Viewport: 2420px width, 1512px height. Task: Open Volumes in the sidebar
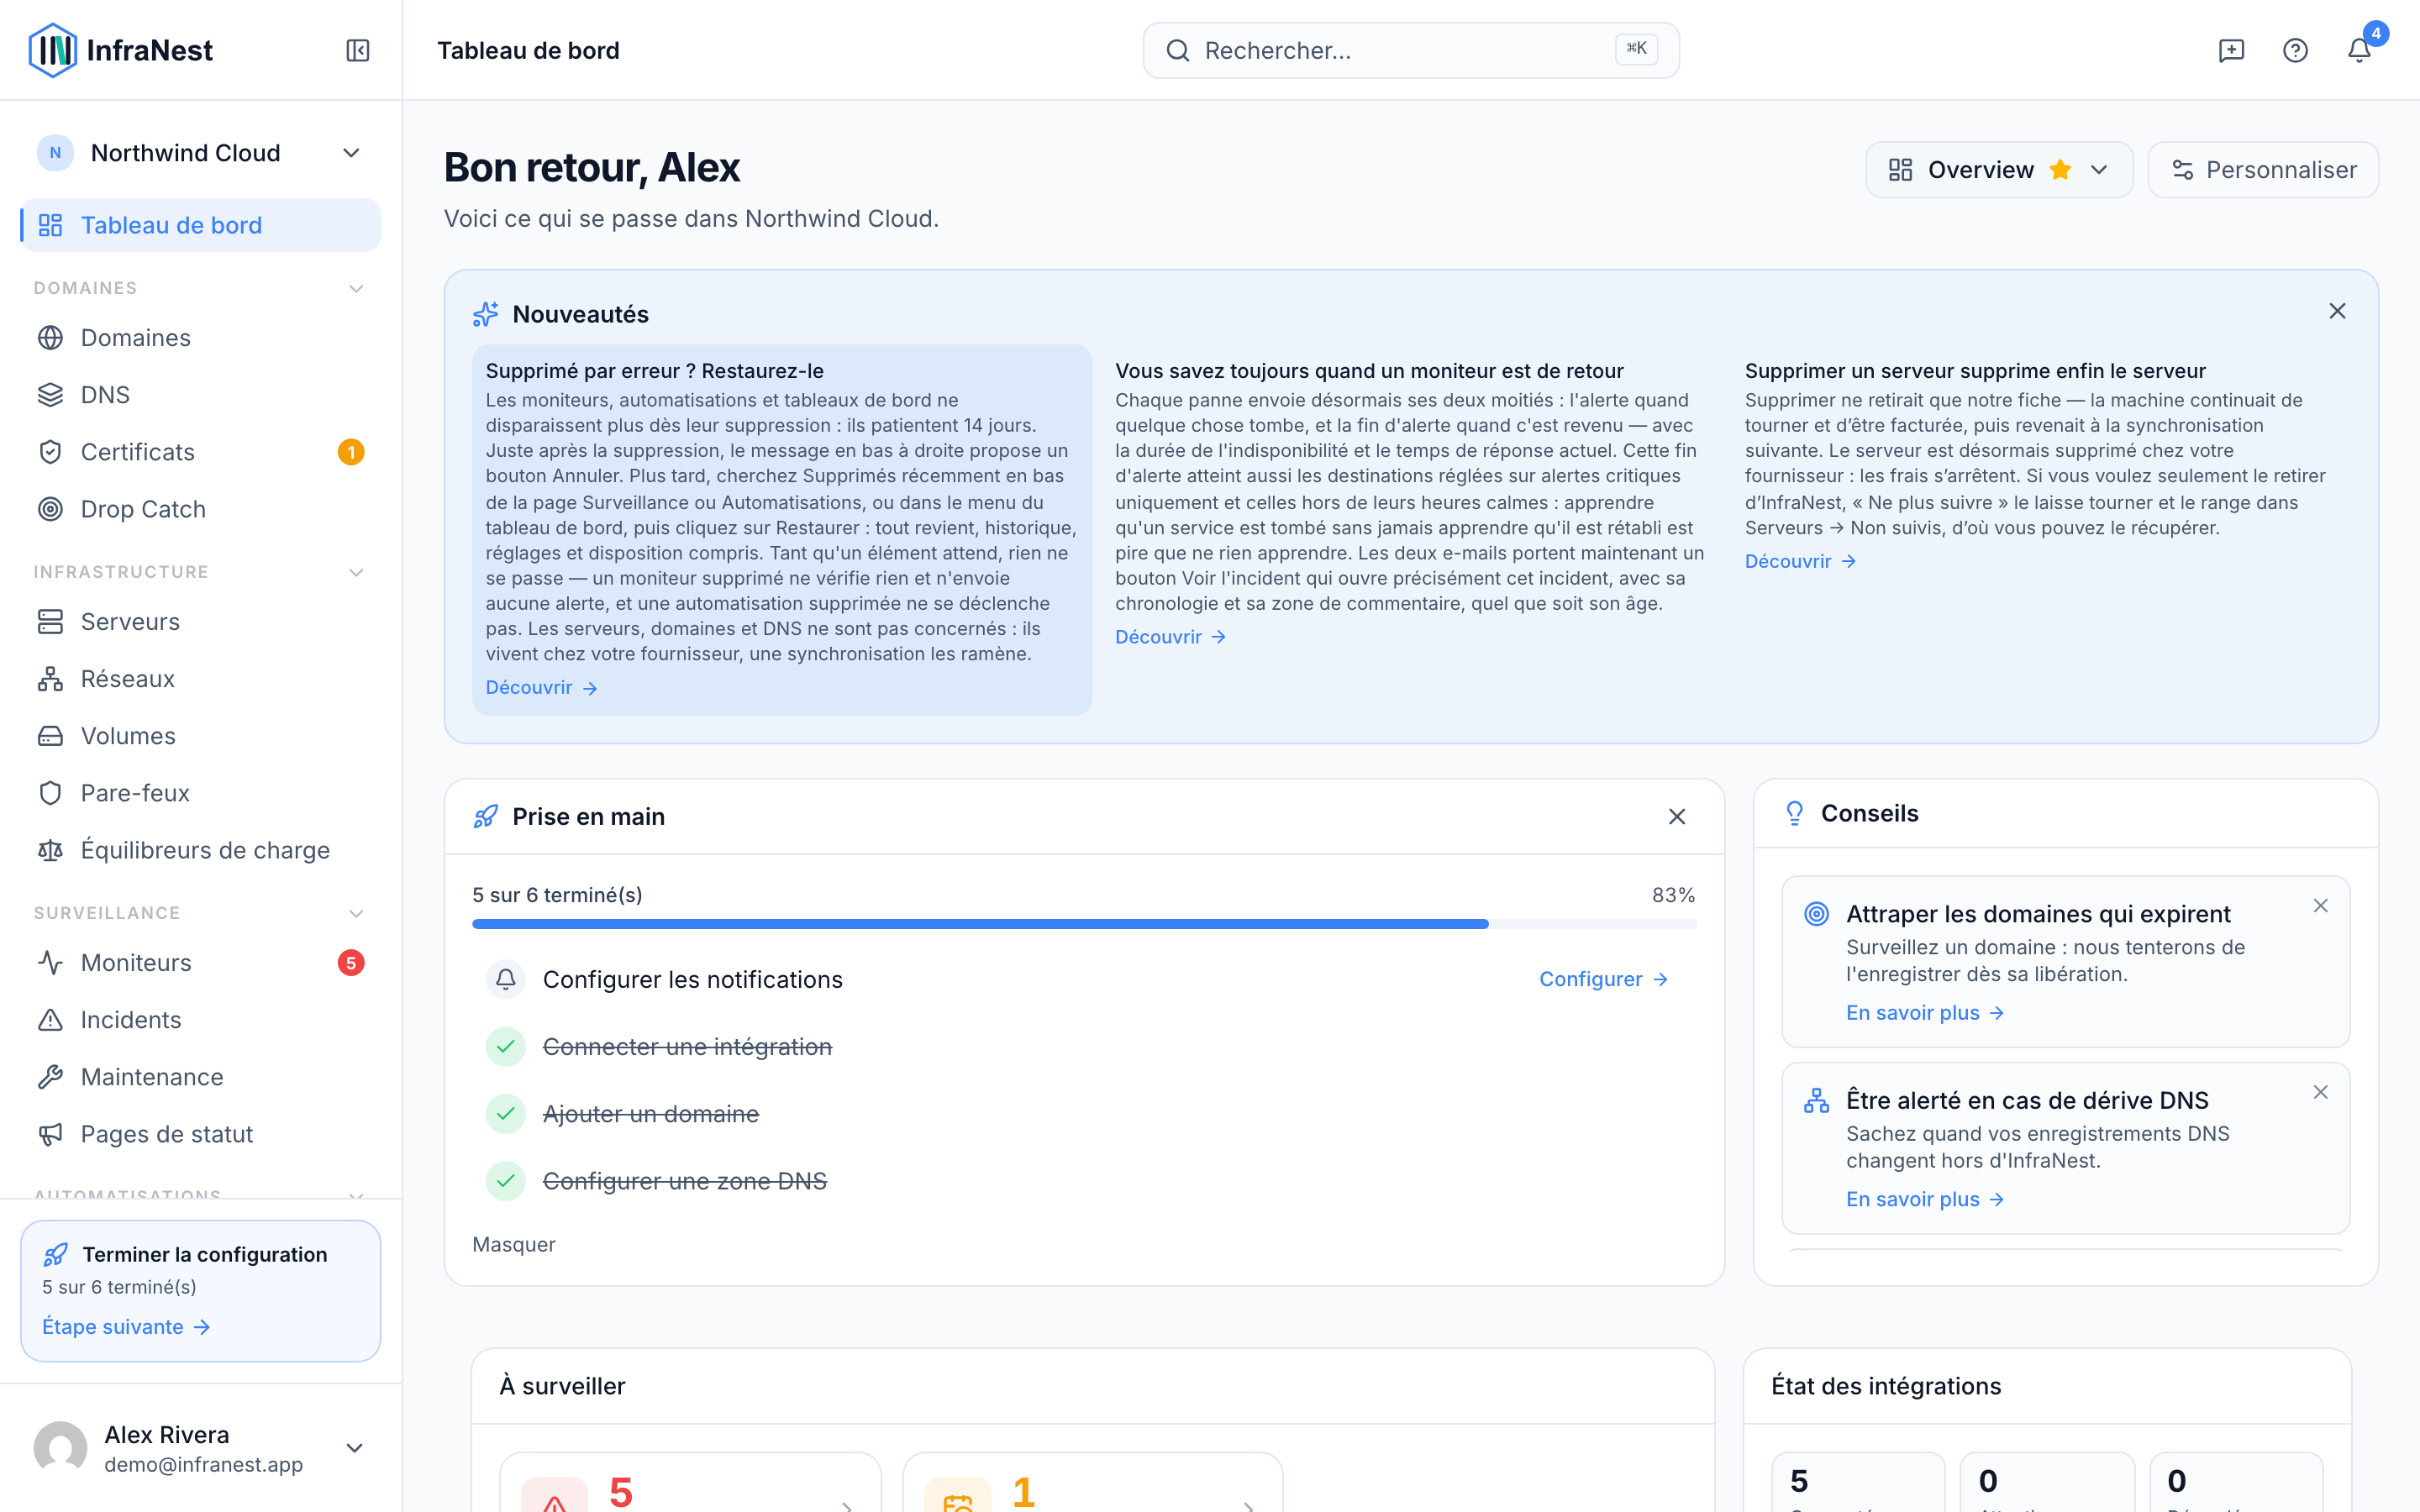pyautogui.click(x=200, y=736)
